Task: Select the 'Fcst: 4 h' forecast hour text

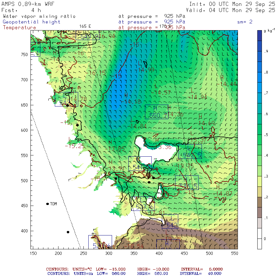Action: coord(21,10)
